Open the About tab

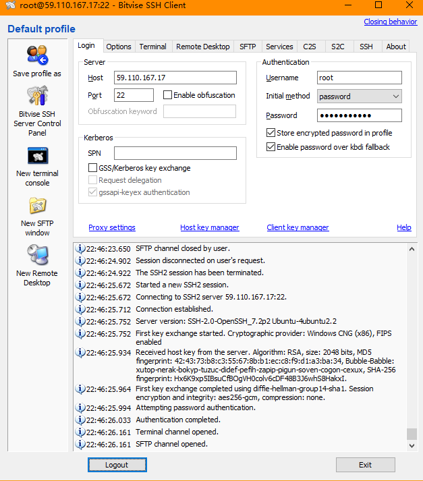pos(396,47)
